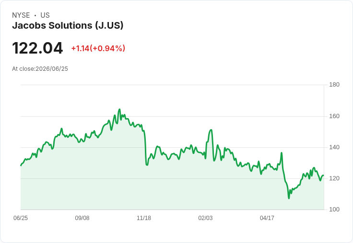Viewport: 353px width, 243px height.
Task: Select the 02/03 date axis label
Action: [205, 218]
